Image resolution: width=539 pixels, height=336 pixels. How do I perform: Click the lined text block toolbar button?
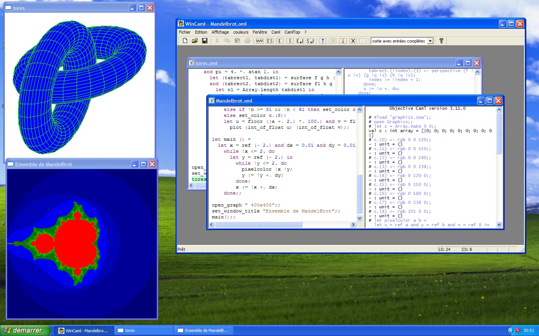point(333,41)
